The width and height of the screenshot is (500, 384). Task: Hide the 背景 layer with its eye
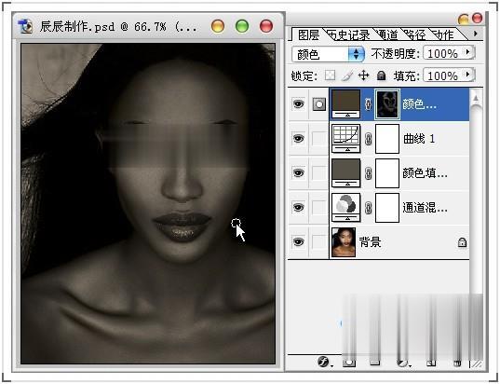click(x=299, y=242)
